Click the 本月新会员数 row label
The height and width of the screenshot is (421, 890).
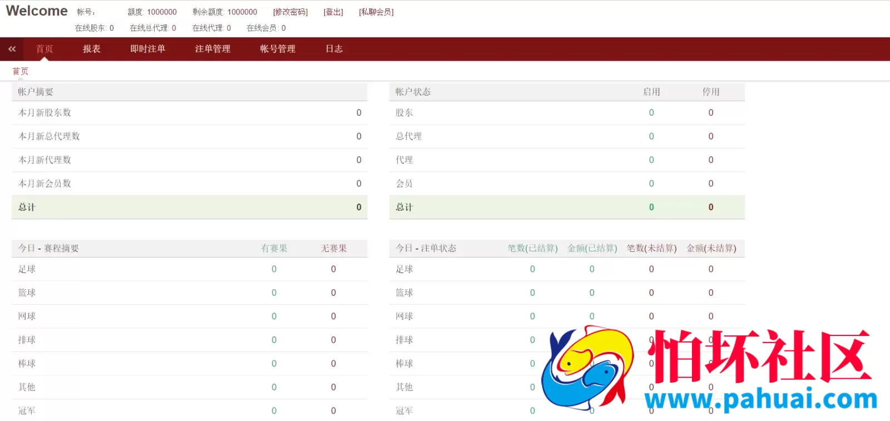pos(45,184)
